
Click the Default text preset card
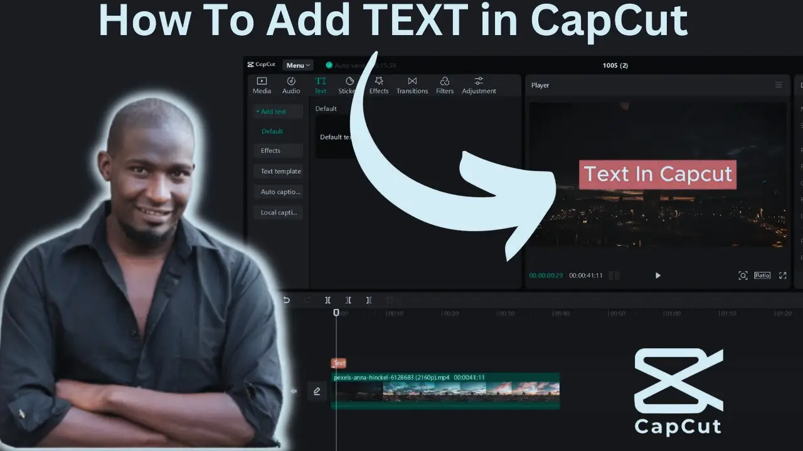(336, 138)
